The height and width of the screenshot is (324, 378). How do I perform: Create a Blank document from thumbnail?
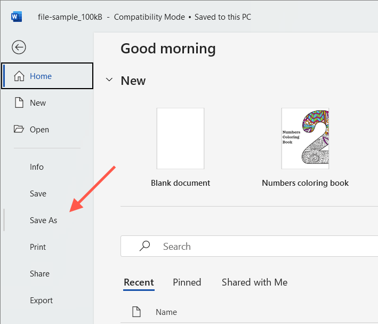180,138
